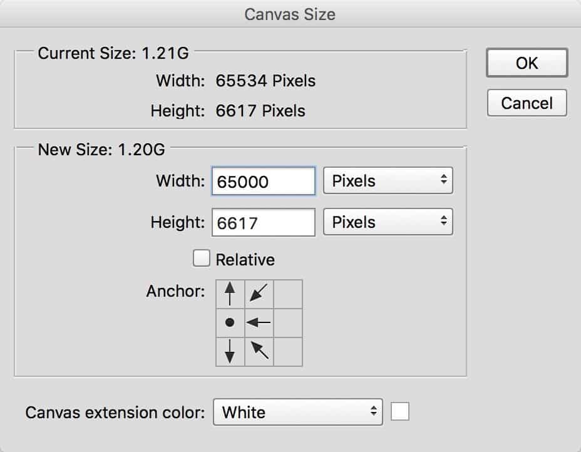Click the New Size Width input field
The height and width of the screenshot is (452, 581).
pos(264,181)
